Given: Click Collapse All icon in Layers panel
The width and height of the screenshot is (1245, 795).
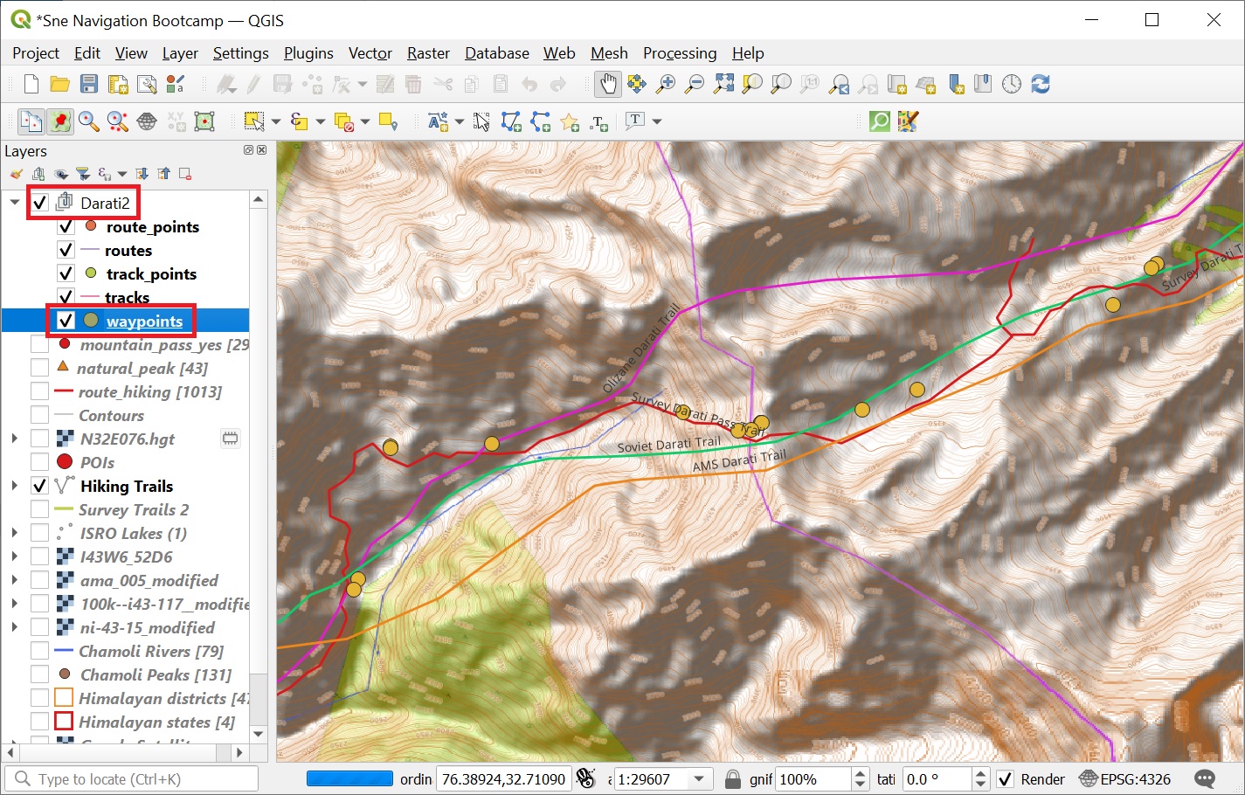Looking at the screenshot, I should 163,174.
